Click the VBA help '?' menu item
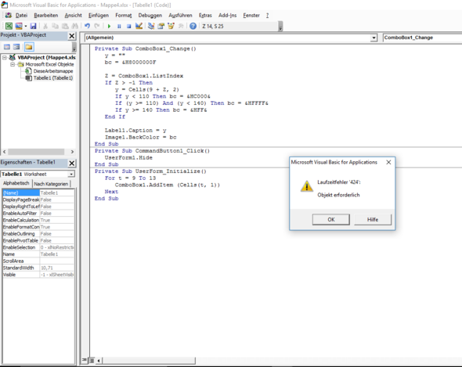 coord(267,16)
